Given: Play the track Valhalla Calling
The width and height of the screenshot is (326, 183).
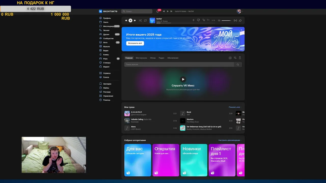Looking at the screenshot, I should tap(127, 121).
